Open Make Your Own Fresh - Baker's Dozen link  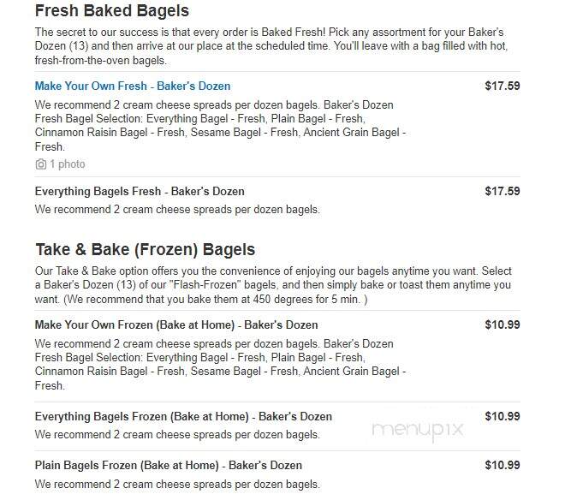133,86
